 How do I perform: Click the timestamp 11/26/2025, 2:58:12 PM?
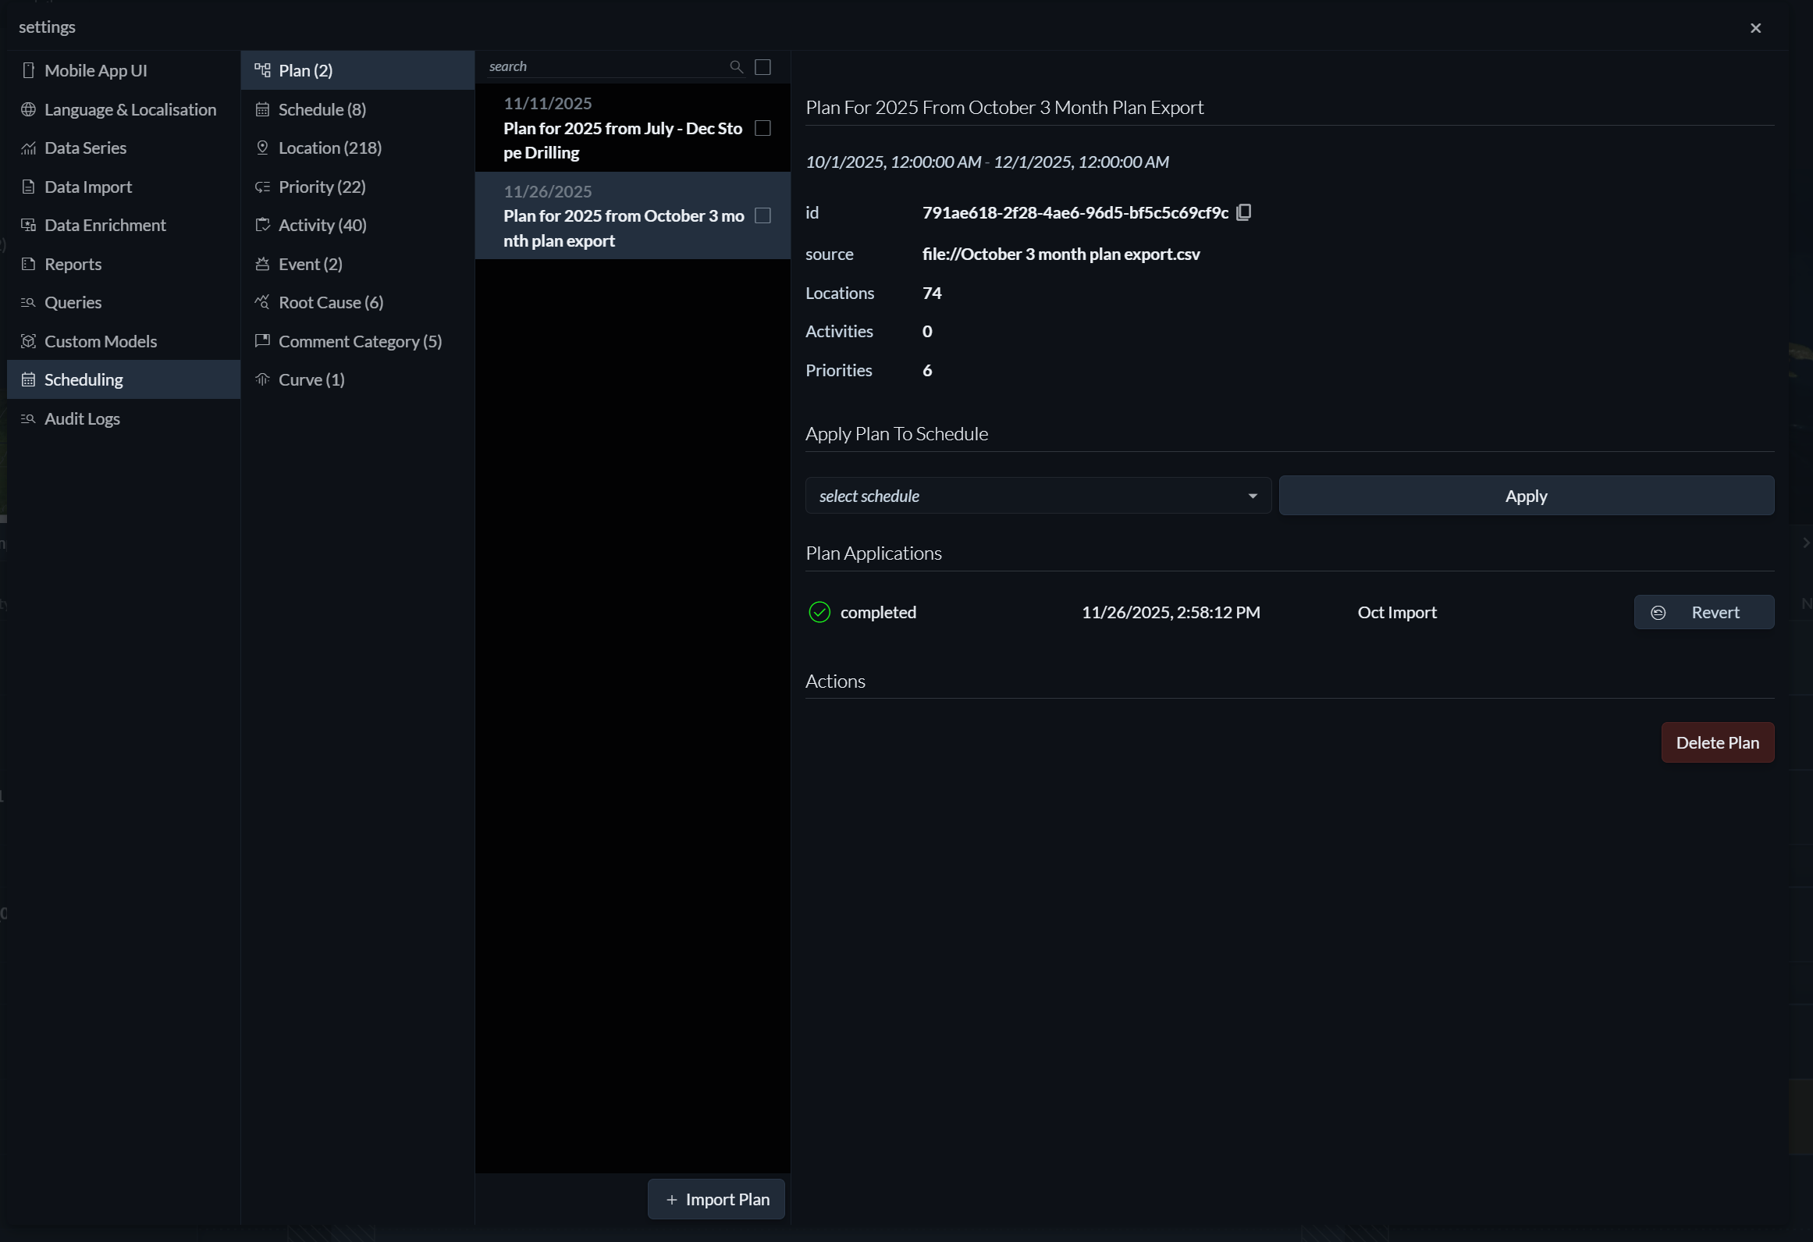[1171, 612]
